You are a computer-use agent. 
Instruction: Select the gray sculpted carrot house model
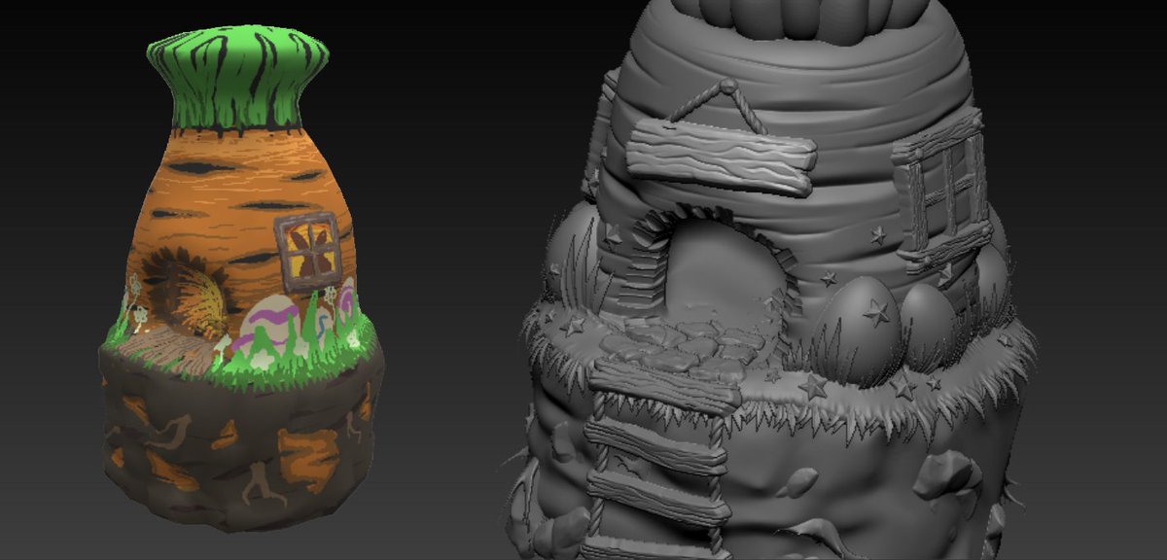click(768, 282)
